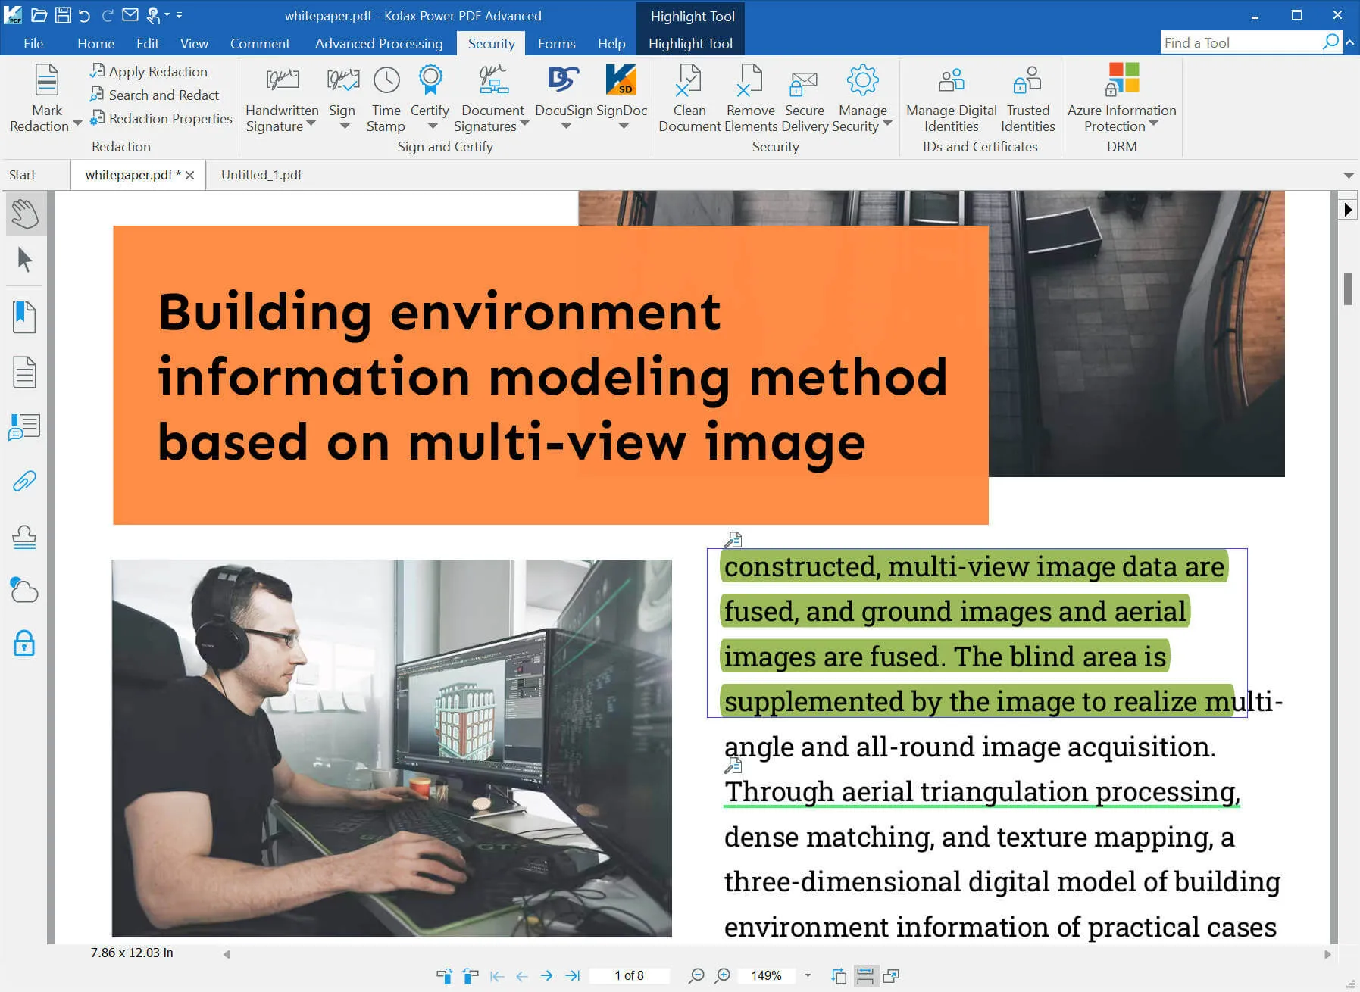Viewport: 1360px width, 992px height.
Task: Select the Hand tool in left sidebar
Action: 24,214
